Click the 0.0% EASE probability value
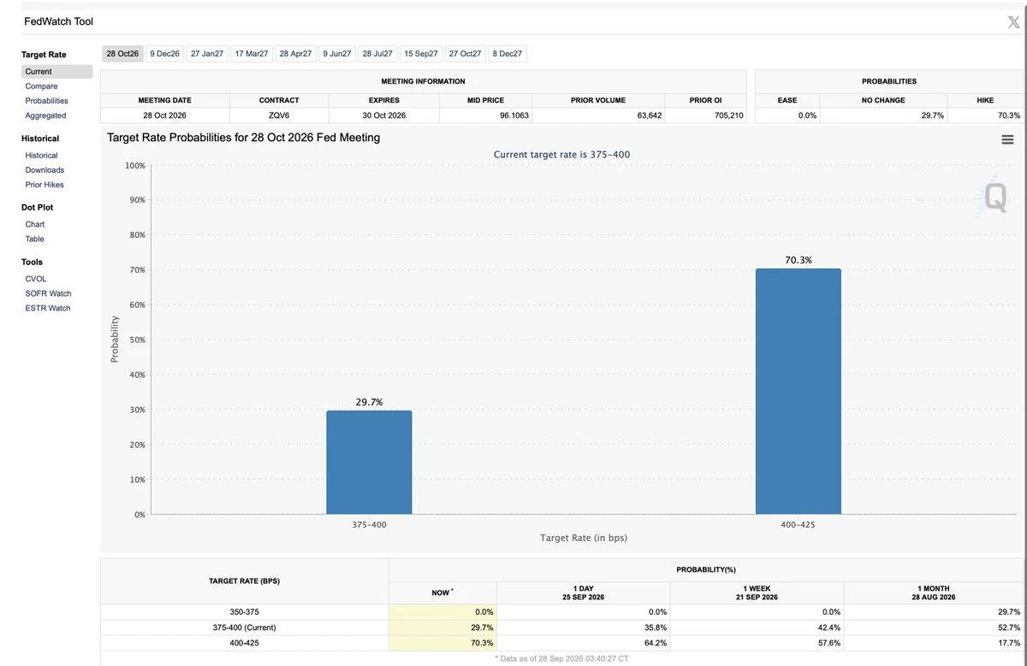 807,115
